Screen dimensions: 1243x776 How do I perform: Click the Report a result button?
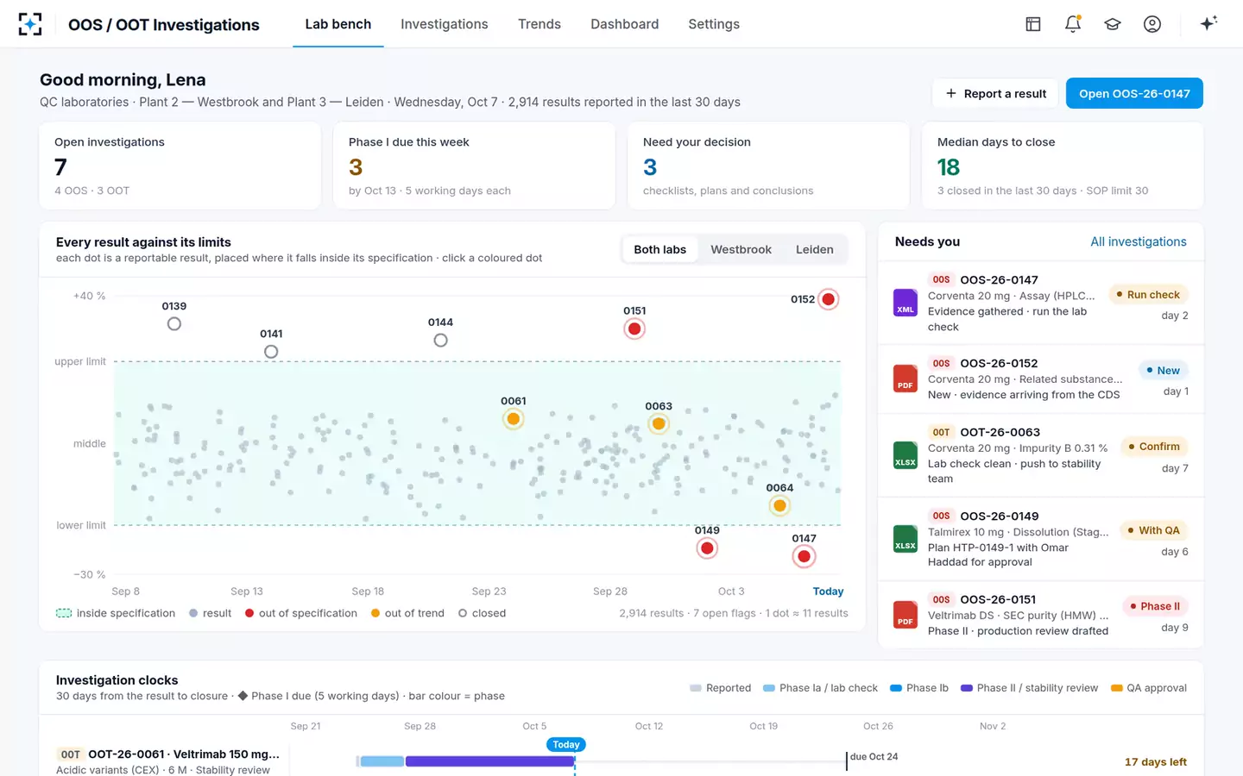tap(996, 93)
